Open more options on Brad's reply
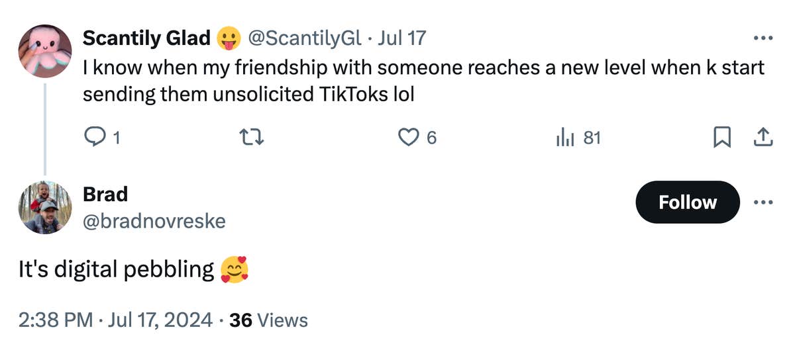Viewport: 795px width, 350px height. tap(763, 202)
